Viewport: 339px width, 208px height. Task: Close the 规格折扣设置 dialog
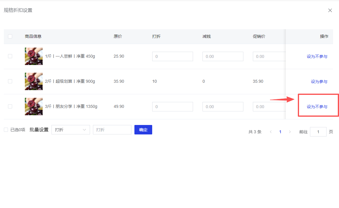tap(330, 10)
